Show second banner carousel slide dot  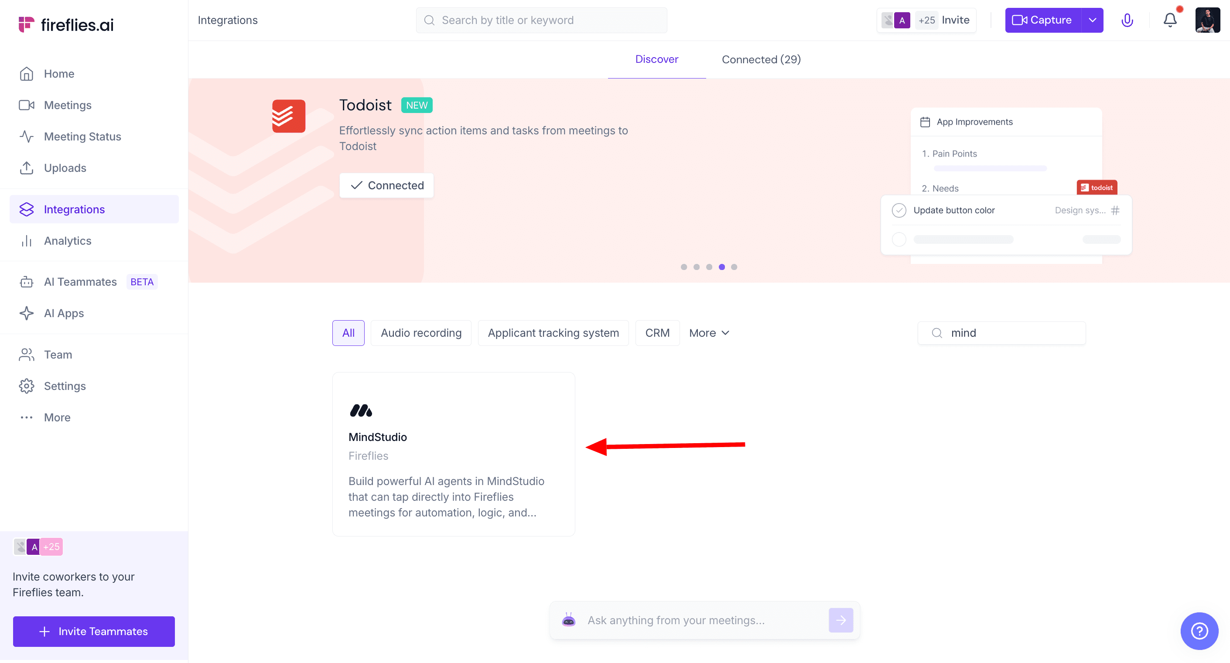pyautogui.click(x=696, y=267)
